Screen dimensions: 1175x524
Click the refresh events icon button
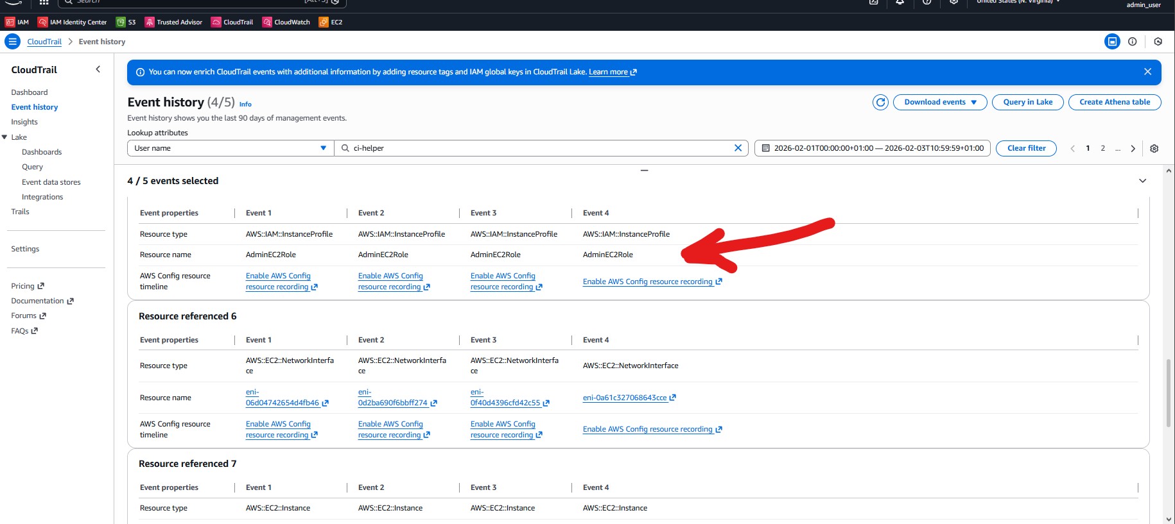(x=880, y=102)
